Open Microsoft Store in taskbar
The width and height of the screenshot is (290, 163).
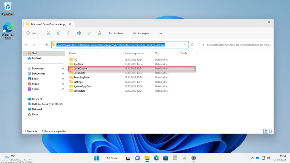pos(166,158)
